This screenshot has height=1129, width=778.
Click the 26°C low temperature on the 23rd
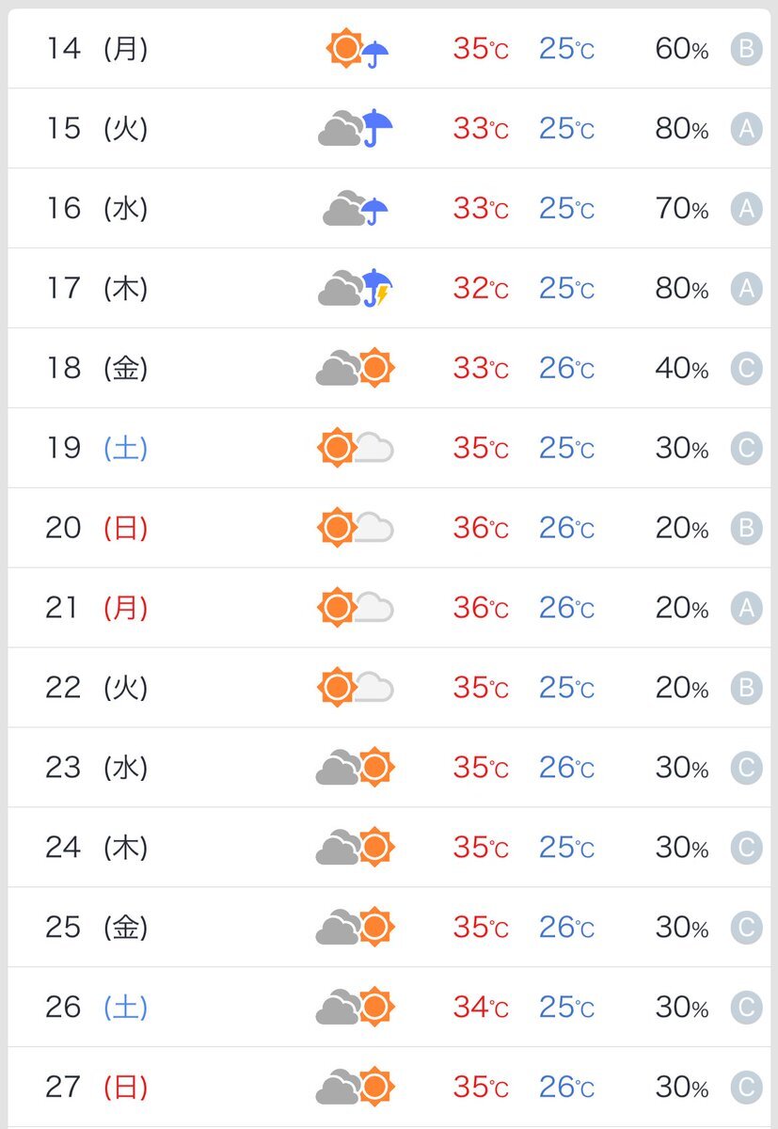(566, 769)
